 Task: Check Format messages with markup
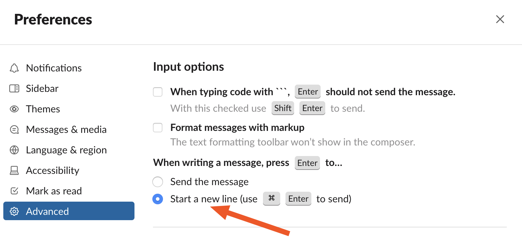[x=158, y=128]
